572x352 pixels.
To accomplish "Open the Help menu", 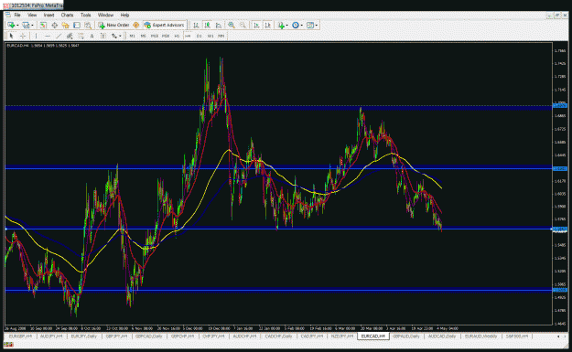I will [124, 15].
